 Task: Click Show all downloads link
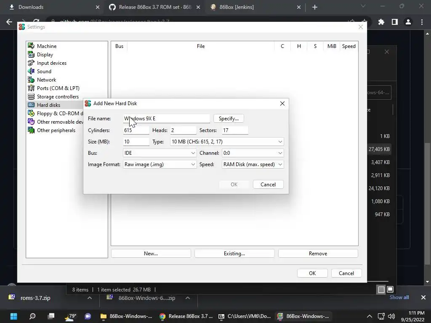[399, 297]
